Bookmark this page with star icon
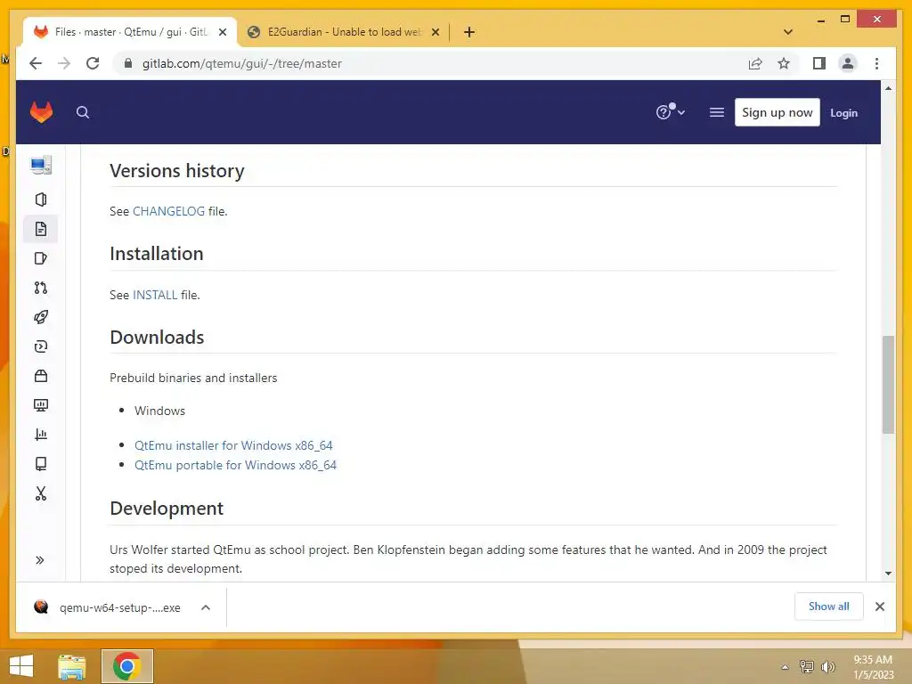This screenshot has height=684, width=912. pyautogui.click(x=784, y=63)
